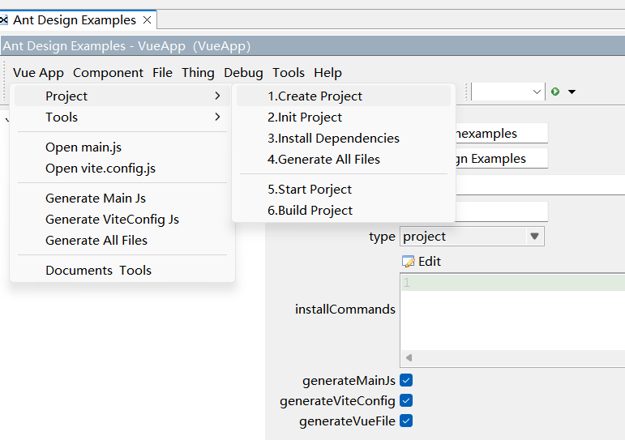The width and height of the screenshot is (625, 440).
Task: Choose Open vite.config.js
Action: tap(122, 169)
